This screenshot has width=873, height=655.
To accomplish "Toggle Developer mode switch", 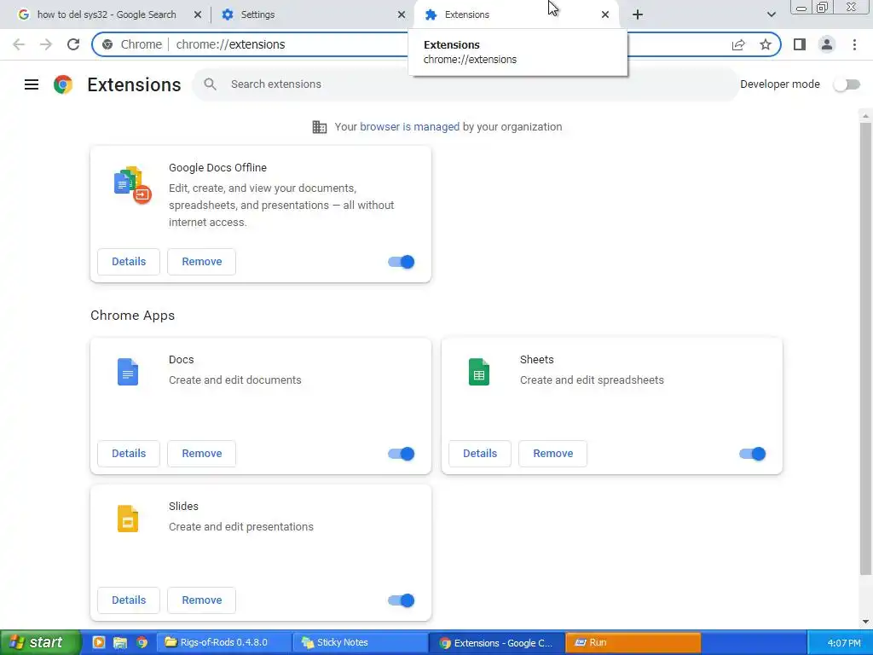I will [847, 84].
